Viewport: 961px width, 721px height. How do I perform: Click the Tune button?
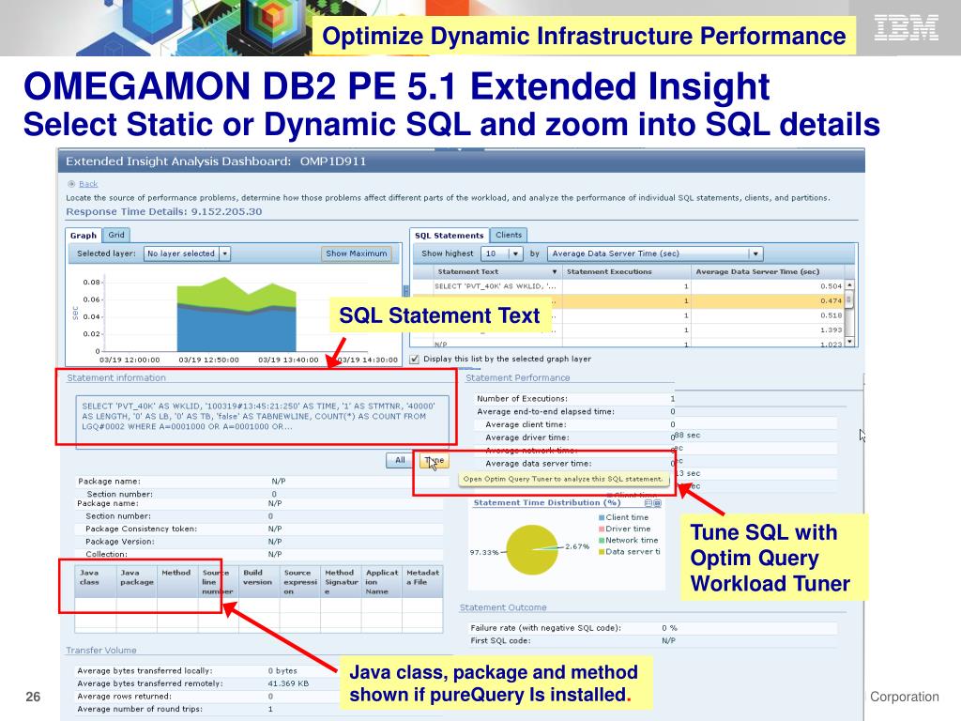(x=435, y=460)
